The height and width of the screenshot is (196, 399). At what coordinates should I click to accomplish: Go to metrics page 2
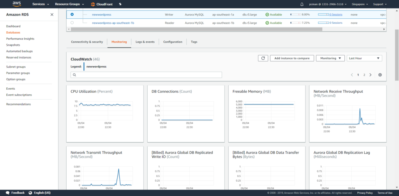click(x=364, y=75)
